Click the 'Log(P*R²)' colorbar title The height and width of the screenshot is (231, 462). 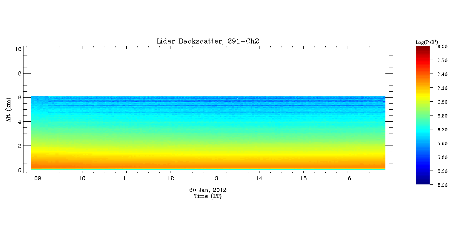[x=427, y=42]
